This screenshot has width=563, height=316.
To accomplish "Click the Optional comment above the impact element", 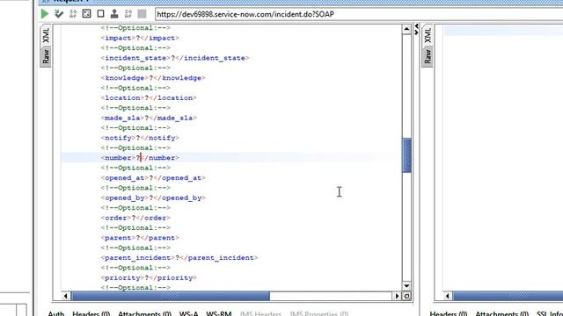I will click(135, 28).
